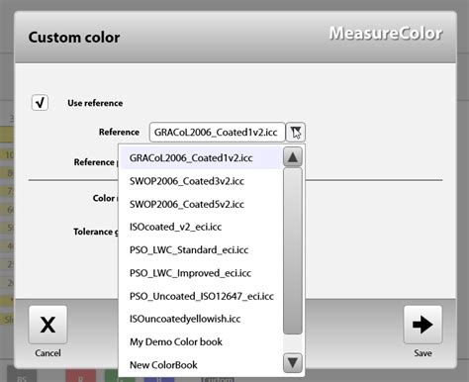
Task: Pick ISOcoated_v2_eci.icc reference
Action: click(201, 227)
